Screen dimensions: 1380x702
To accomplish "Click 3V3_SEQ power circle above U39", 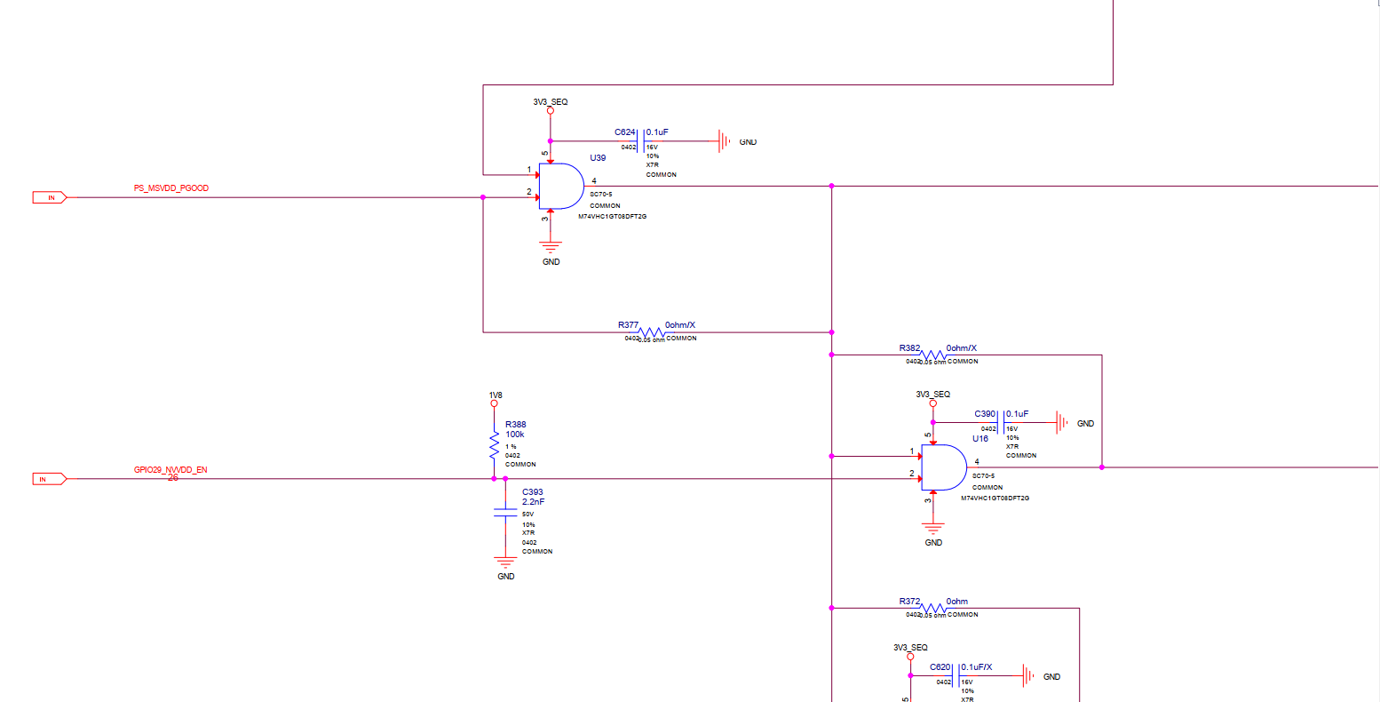I will [x=550, y=111].
